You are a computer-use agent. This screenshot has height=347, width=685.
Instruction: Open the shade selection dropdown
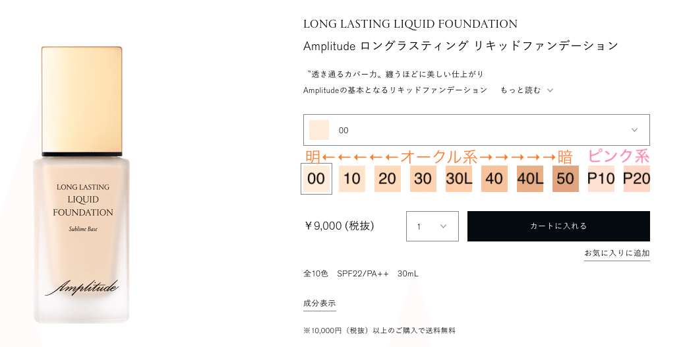(x=476, y=130)
